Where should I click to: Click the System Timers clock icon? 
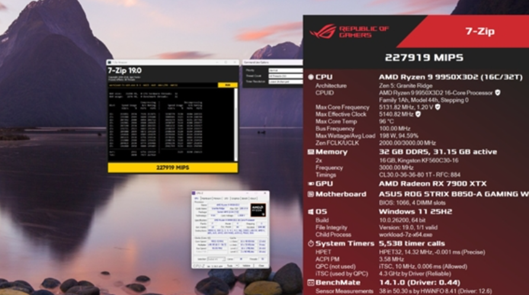point(311,243)
